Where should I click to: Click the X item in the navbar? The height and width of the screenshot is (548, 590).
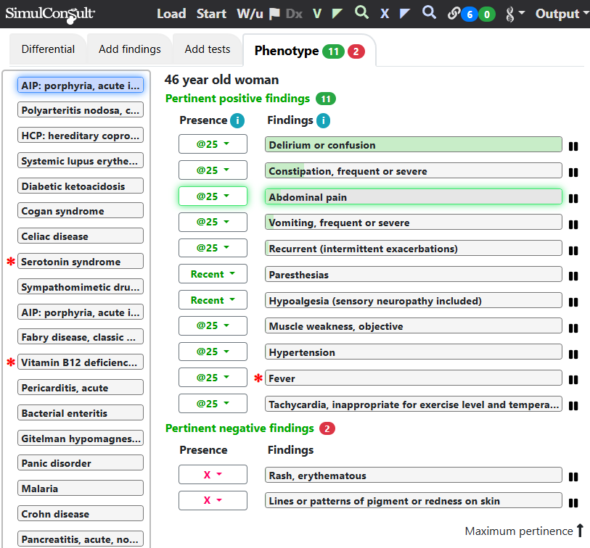[x=385, y=14]
